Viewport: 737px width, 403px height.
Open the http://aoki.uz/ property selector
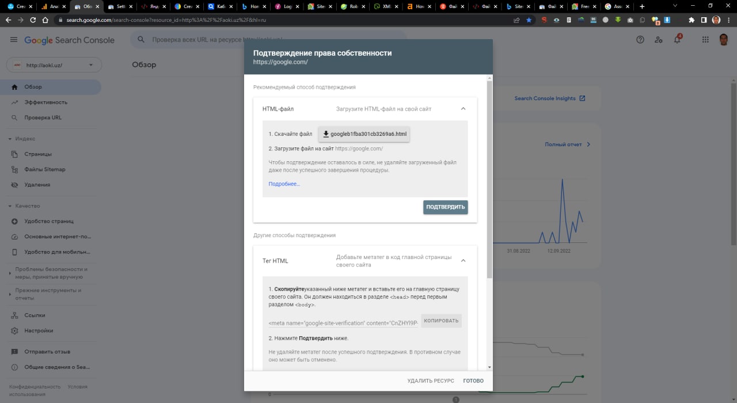[x=54, y=65]
